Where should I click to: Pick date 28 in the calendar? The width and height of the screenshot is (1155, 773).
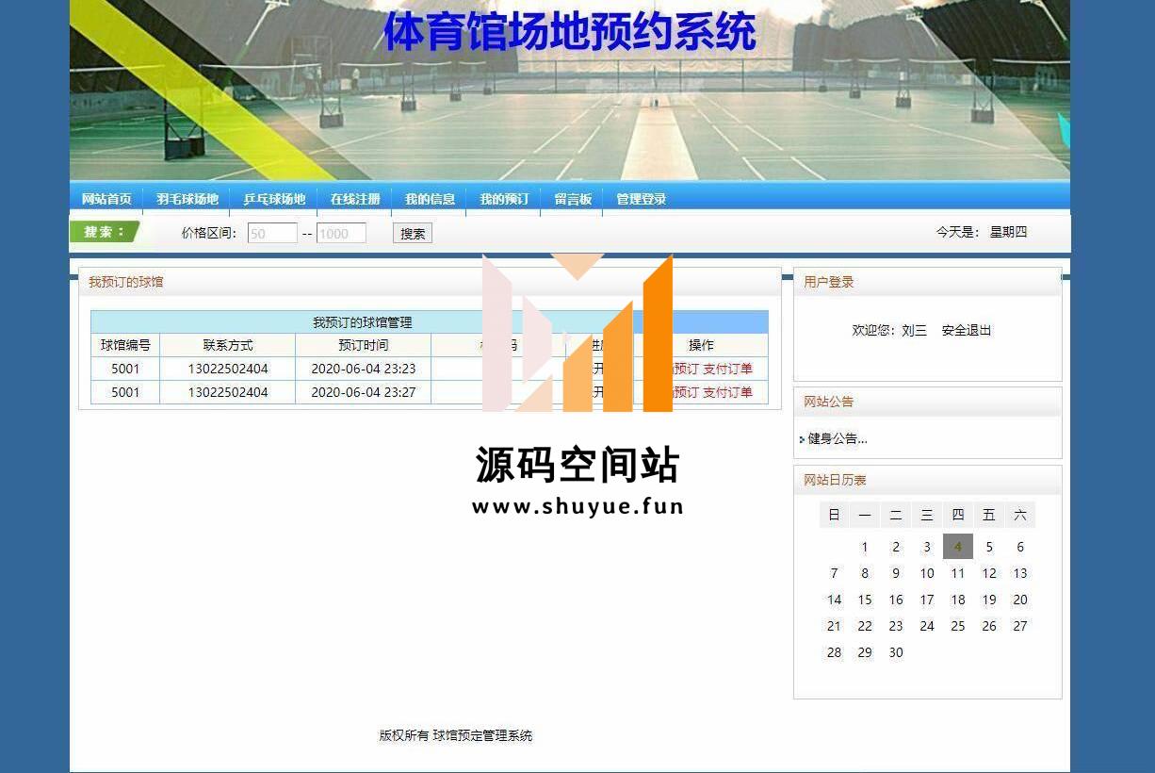point(834,652)
